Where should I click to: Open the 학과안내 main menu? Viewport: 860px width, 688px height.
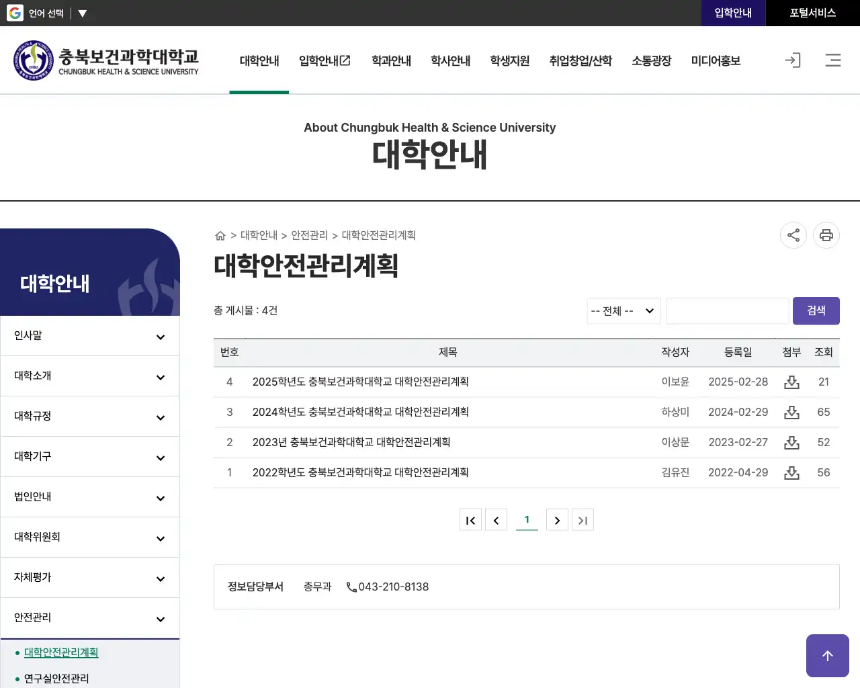[391, 60]
